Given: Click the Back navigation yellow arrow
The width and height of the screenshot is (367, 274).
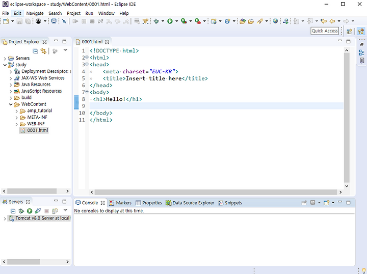Looking at the screenshot, I should (x=332, y=21).
